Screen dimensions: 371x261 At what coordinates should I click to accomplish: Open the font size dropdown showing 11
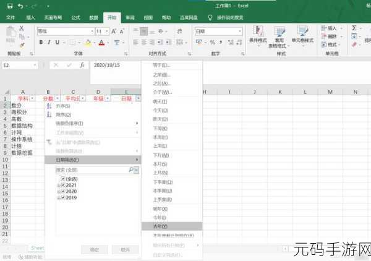pos(107,32)
